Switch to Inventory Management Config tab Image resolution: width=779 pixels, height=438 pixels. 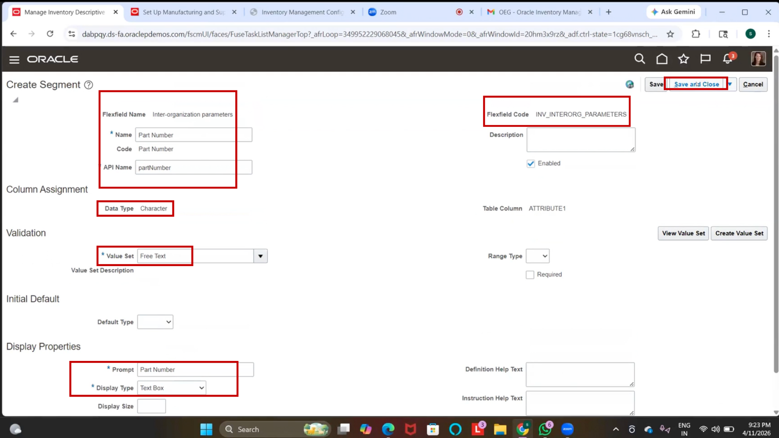click(x=302, y=12)
